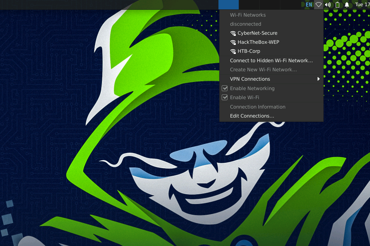Click the Wi-Fi Networks header text
The height and width of the screenshot is (246, 370).
[248, 15]
